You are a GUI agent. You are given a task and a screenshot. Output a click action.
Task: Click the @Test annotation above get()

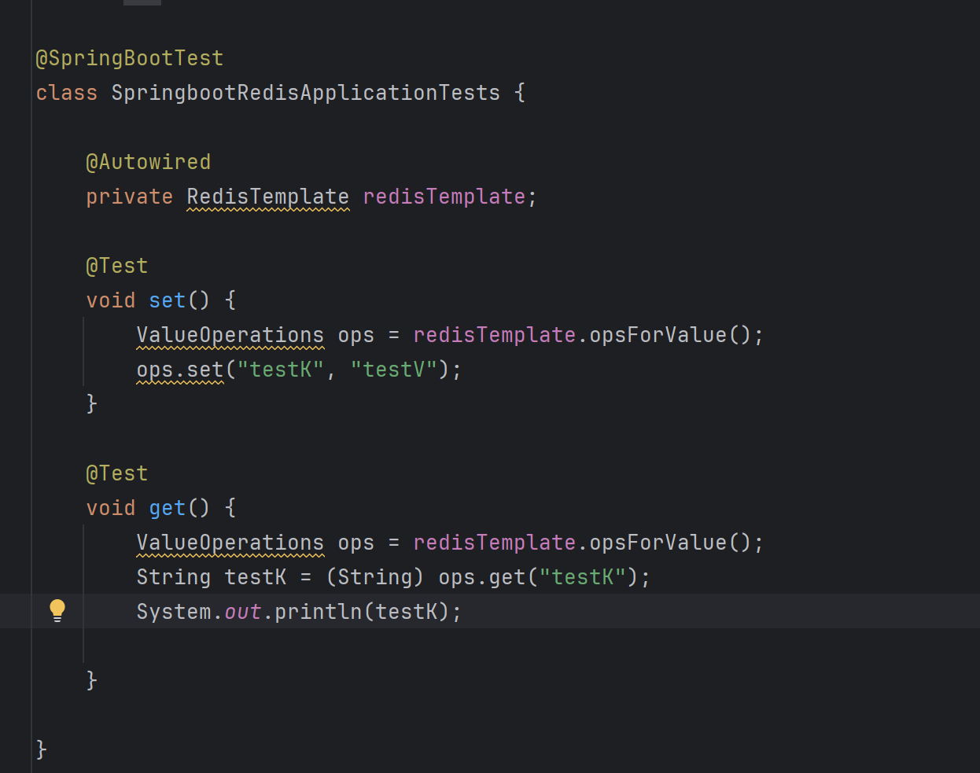(116, 473)
